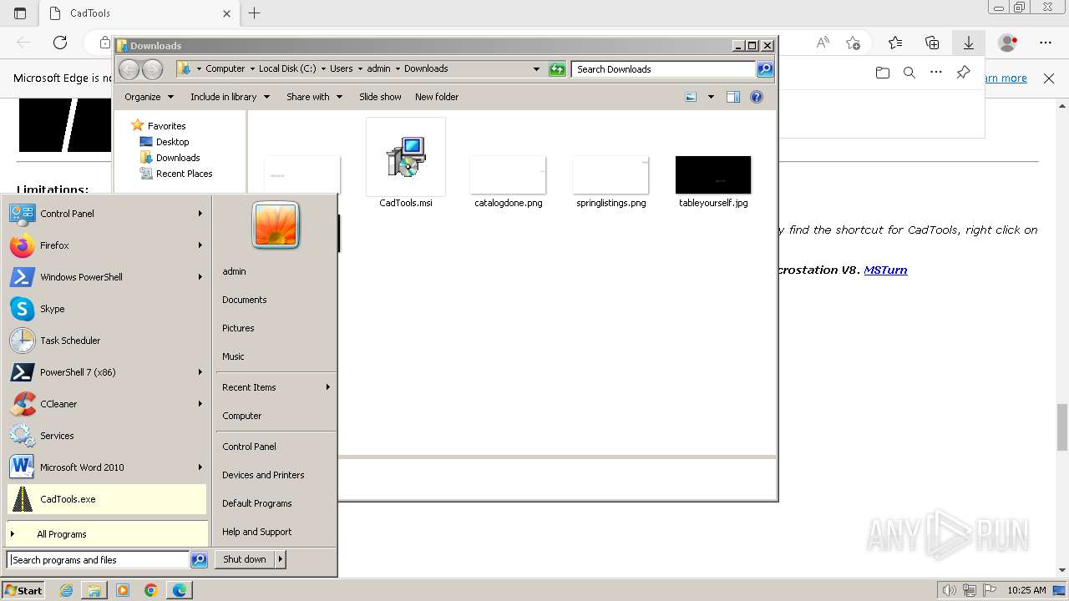Image resolution: width=1069 pixels, height=601 pixels.
Task: Search downloads in Edge panel
Action: [909, 73]
